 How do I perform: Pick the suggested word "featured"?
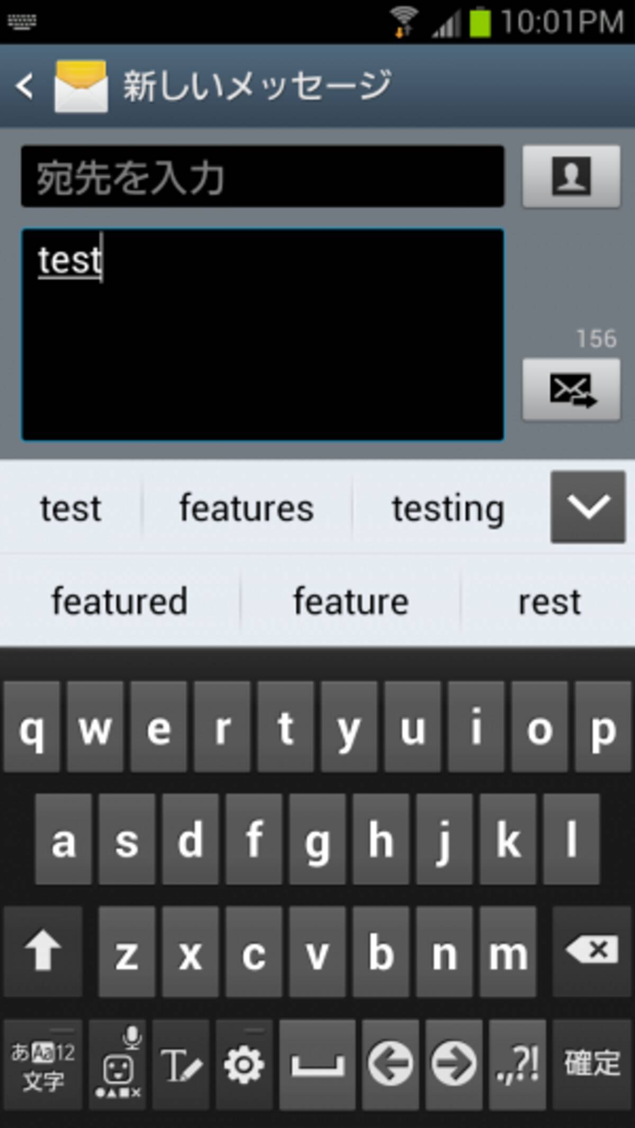click(x=120, y=602)
